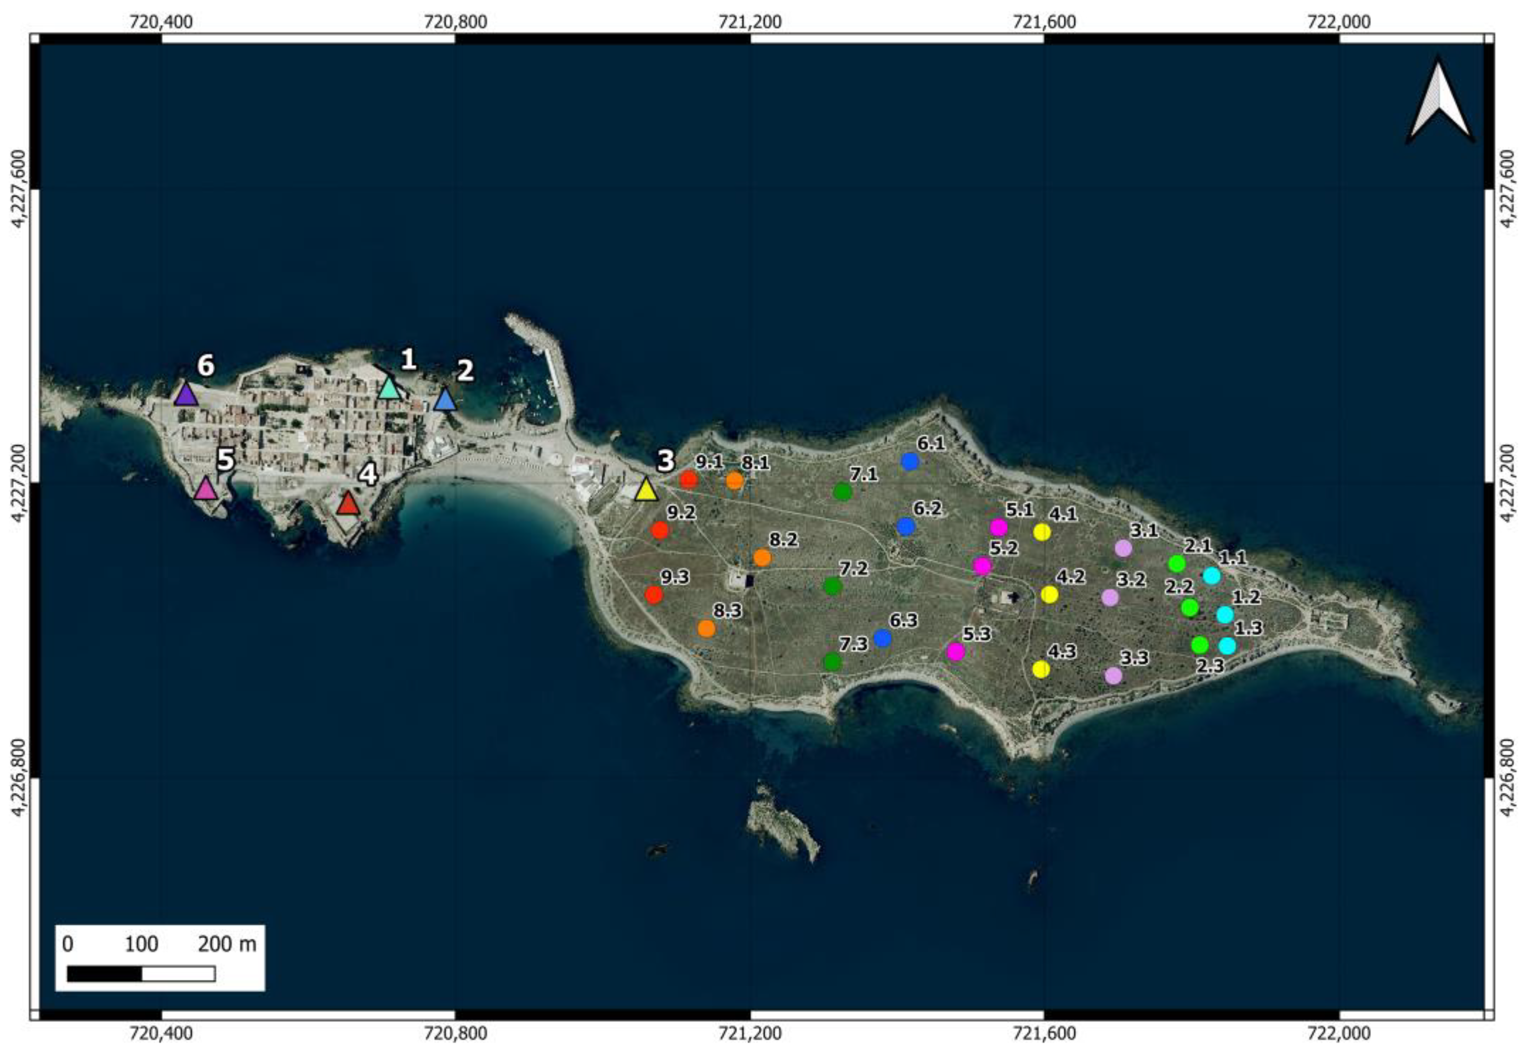Click the top 721,200 coordinate label
Viewport: 1528px width, 1054px height.
point(750,22)
